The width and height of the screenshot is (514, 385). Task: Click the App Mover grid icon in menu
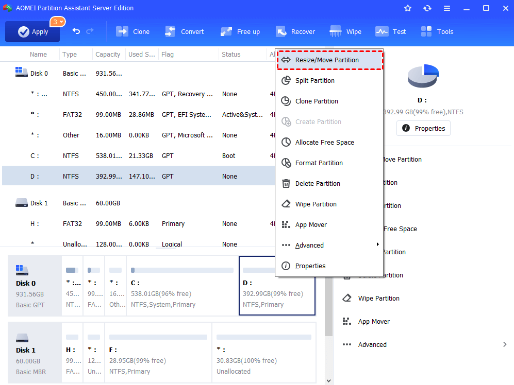[x=286, y=224]
